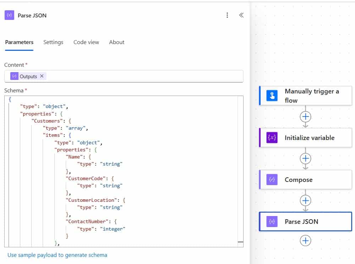The height and width of the screenshot is (264, 355).
Task: Click the Initialize variable curly-brace icon
Action: click(x=272, y=138)
